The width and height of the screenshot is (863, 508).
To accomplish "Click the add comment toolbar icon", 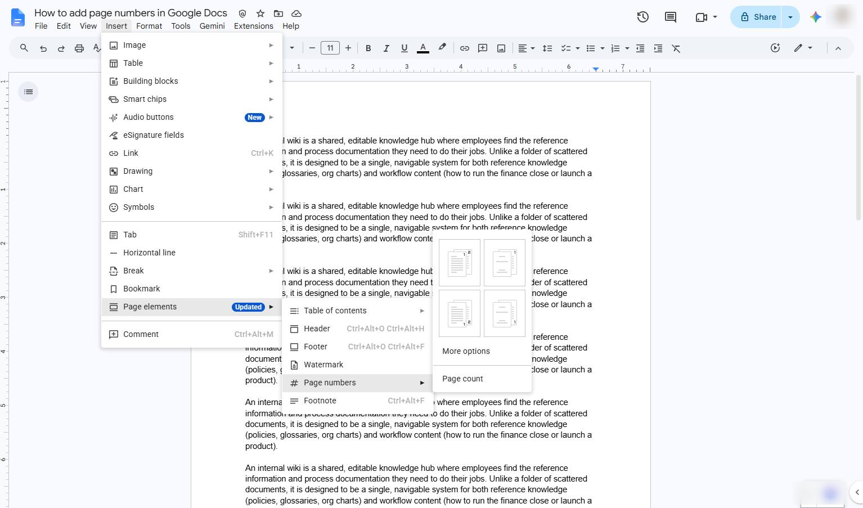I will (x=483, y=48).
